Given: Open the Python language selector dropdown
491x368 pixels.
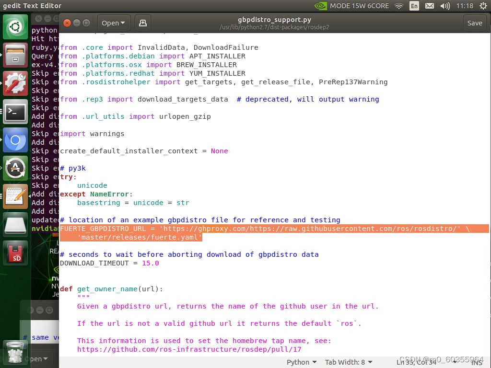Looking at the screenshot, I should pos(302,362).
